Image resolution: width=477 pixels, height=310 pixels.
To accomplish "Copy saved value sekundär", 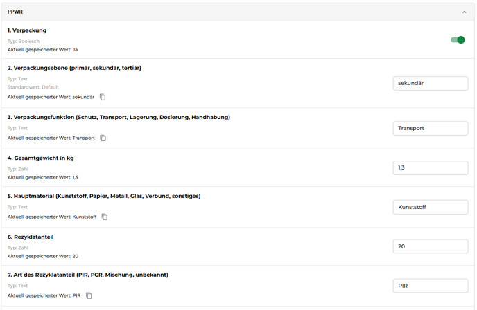I will click(x=103, y=97).
